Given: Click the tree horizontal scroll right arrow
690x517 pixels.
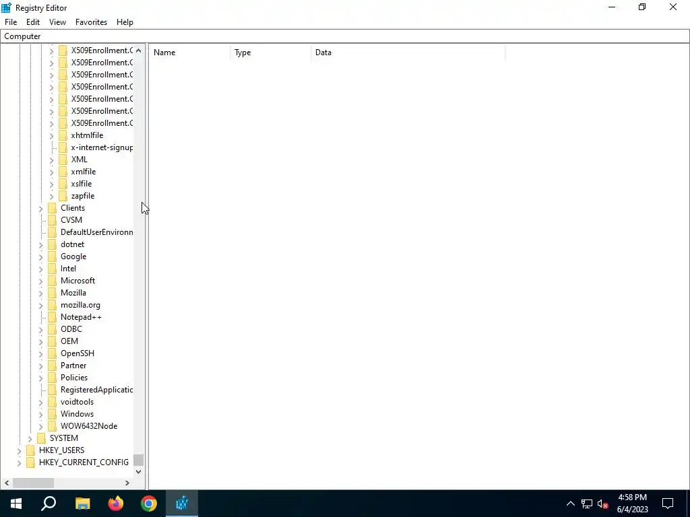Looking at the screenshot, I should 127,483.
